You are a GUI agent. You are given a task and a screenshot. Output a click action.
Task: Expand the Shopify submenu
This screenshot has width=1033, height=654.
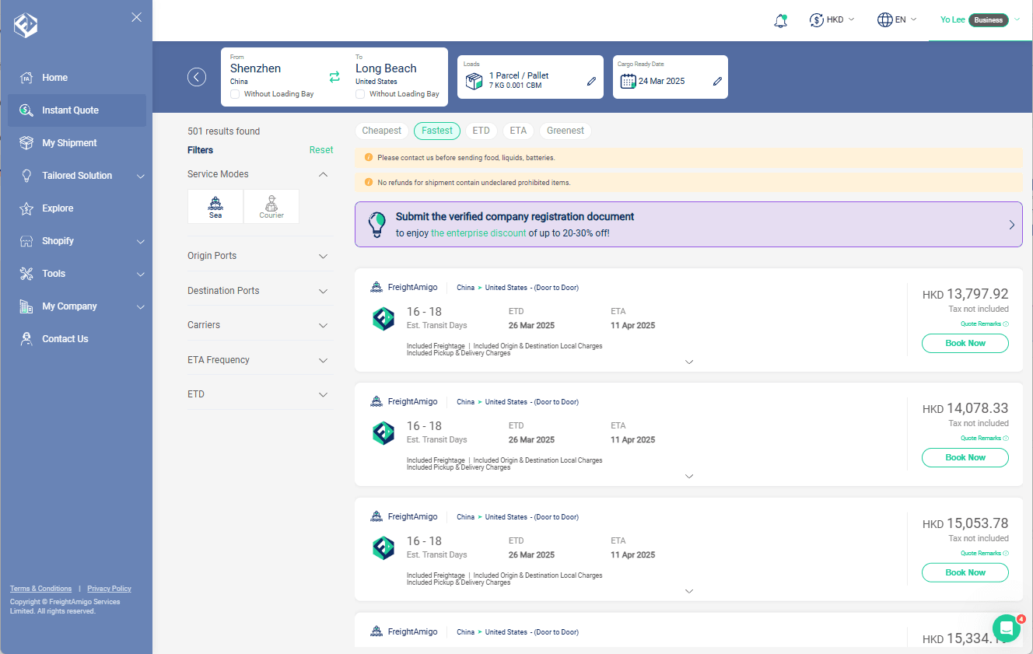coord(141,242)
